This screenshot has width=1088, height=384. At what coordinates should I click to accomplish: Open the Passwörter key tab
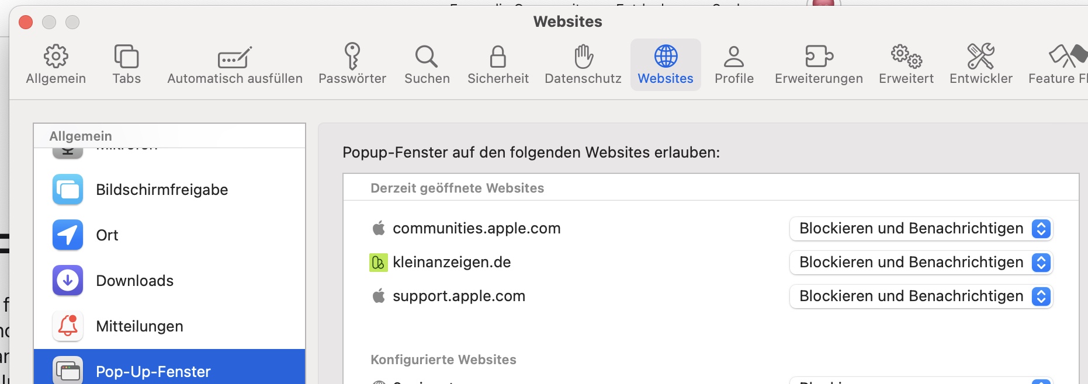(x=352, y=64)
